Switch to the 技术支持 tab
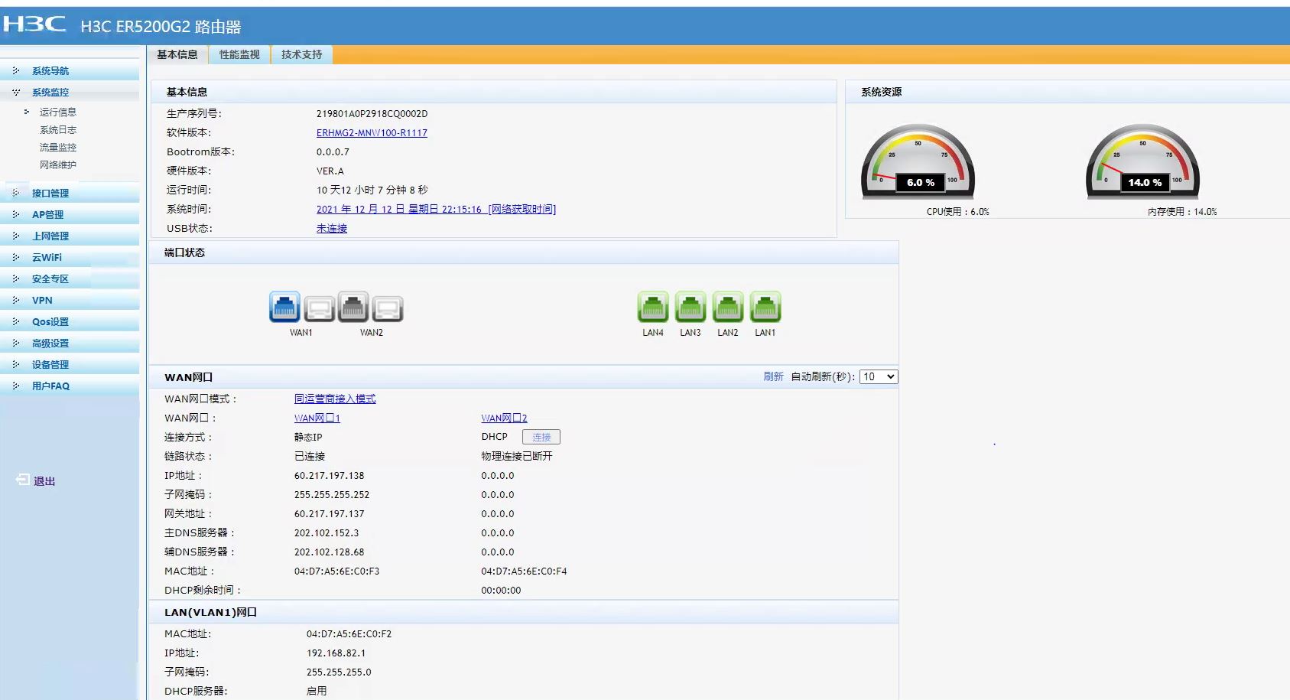1290x700 pixels. (301, 54)
